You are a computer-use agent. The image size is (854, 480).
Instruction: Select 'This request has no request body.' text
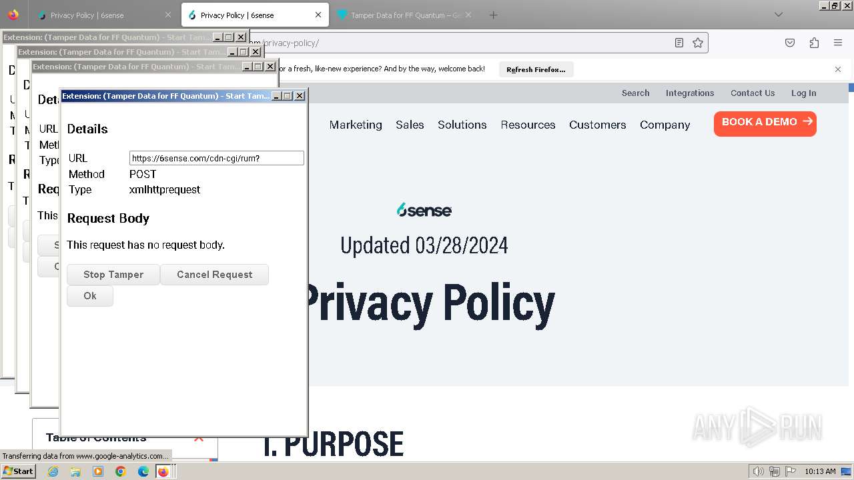coord(145,245)
